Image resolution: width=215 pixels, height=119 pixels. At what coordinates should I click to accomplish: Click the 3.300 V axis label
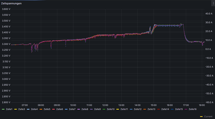click(x=6, y=44)
